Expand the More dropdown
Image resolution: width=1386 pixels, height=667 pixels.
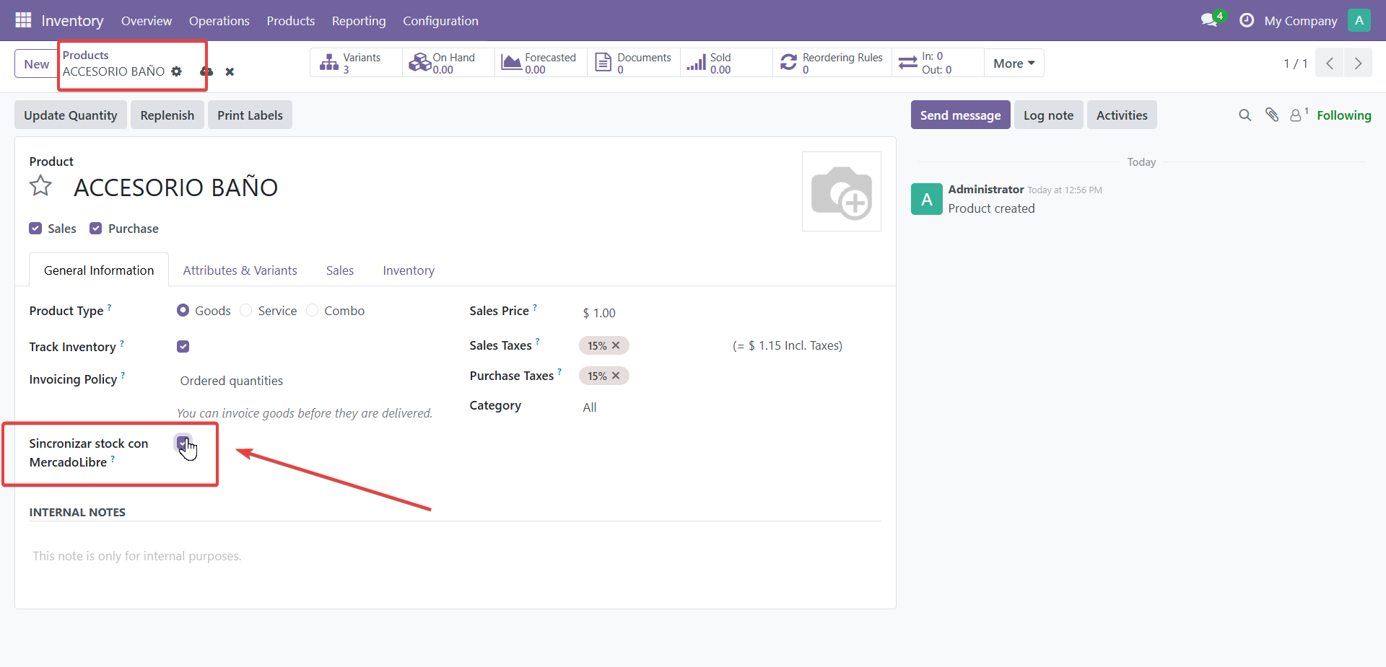pyautogui.click(x=1014, y=63)
